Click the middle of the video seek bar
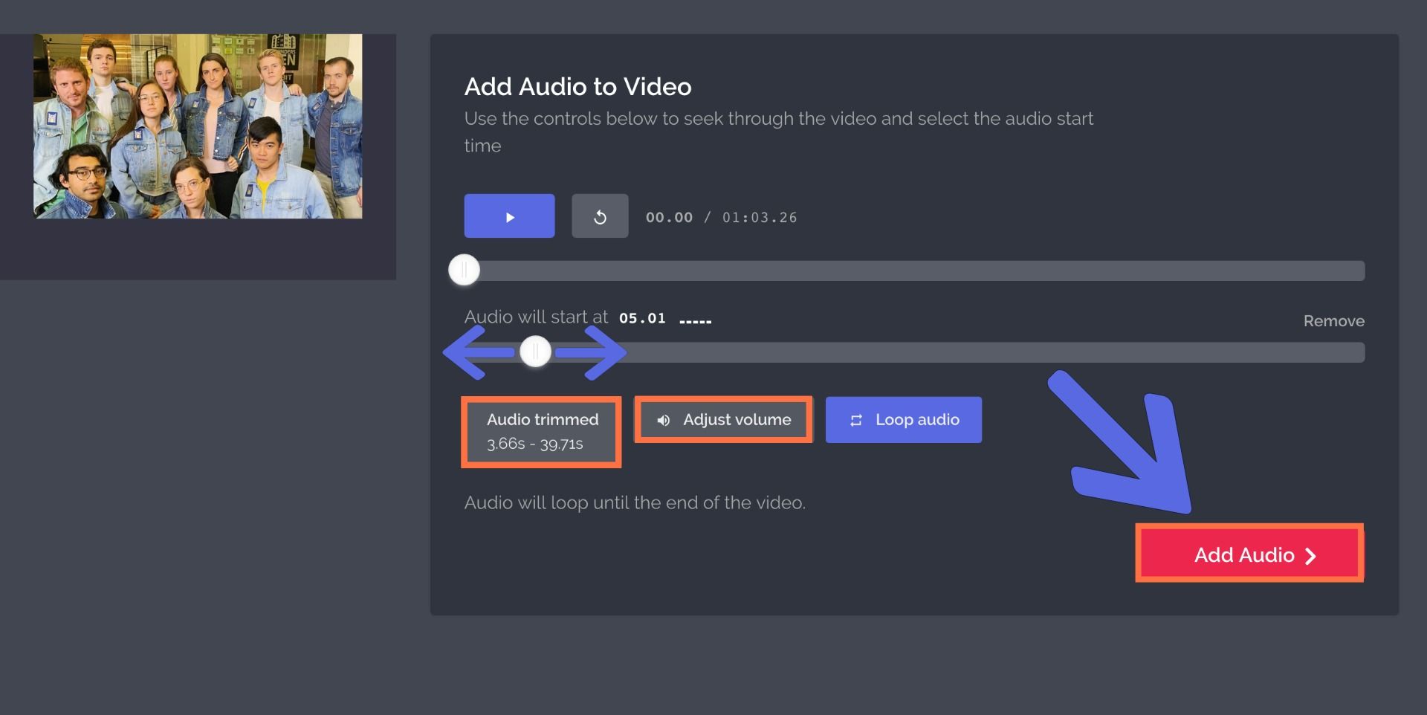 (914, 271)
